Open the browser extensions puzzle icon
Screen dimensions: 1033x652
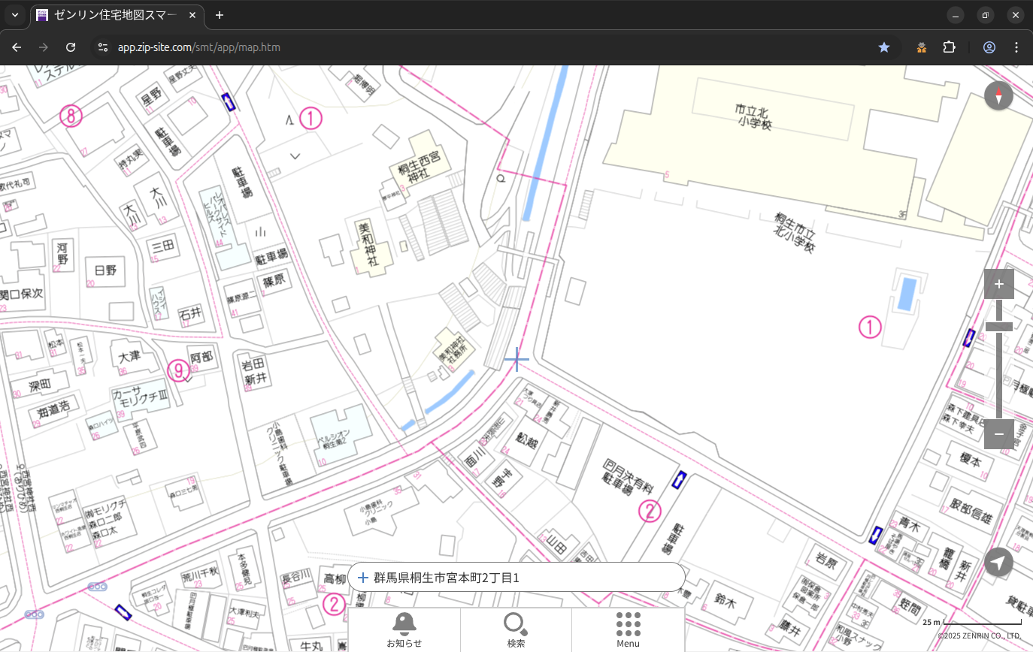click(949, 47)
